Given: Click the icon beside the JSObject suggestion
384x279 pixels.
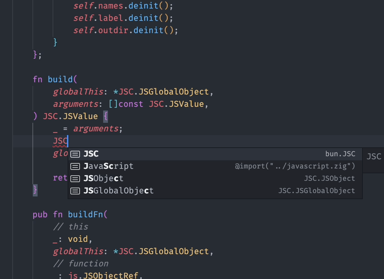Looking at the screenshot, I should coord(75,179).
